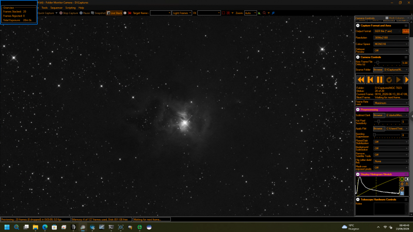Open the Camera Controls hamburger menu
The height and width of the screenshot is (232, 413).
point(406,57)
